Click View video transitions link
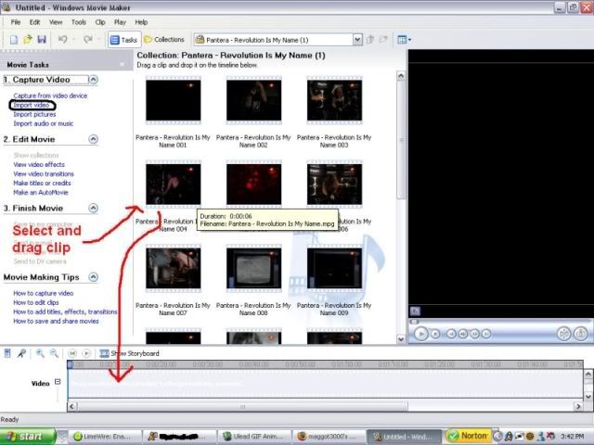The width and height of the screenshot is (594, 445). click(44, 174)
